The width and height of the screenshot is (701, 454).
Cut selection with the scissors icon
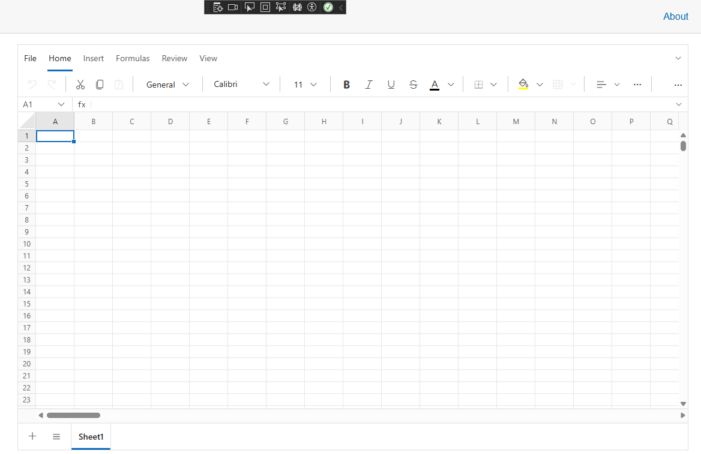(80, 85)
